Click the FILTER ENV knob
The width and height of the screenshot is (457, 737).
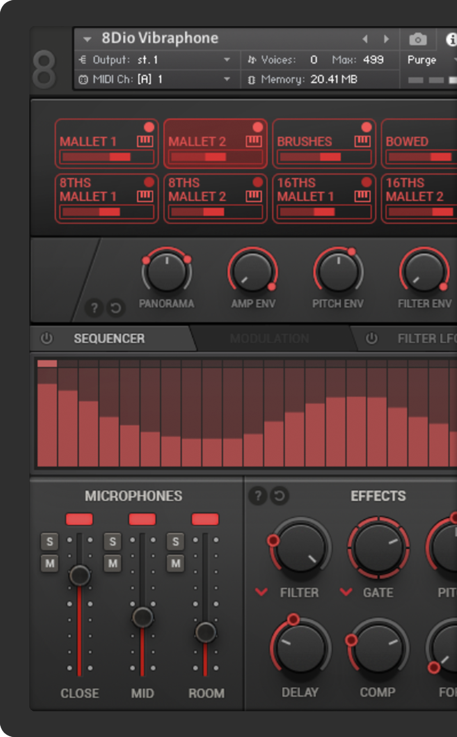pos(424,272)
